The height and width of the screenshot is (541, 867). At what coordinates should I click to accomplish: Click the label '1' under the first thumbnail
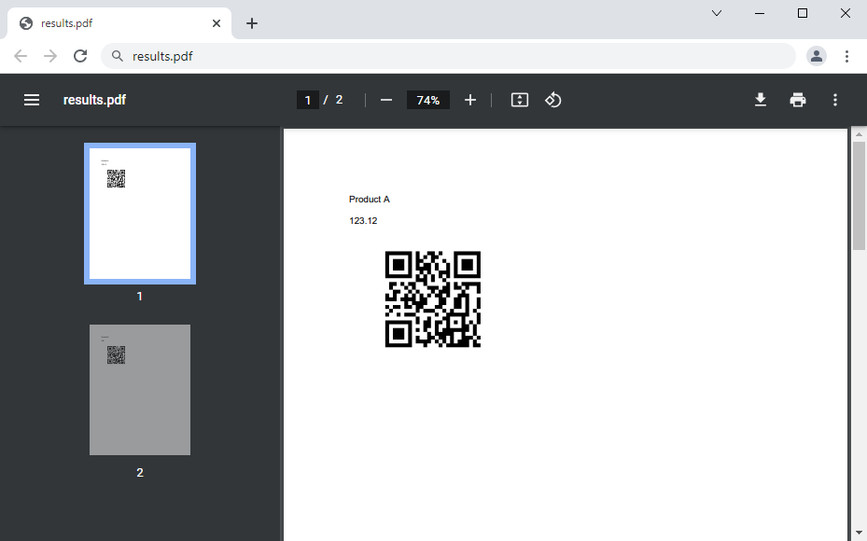point(139,297)
